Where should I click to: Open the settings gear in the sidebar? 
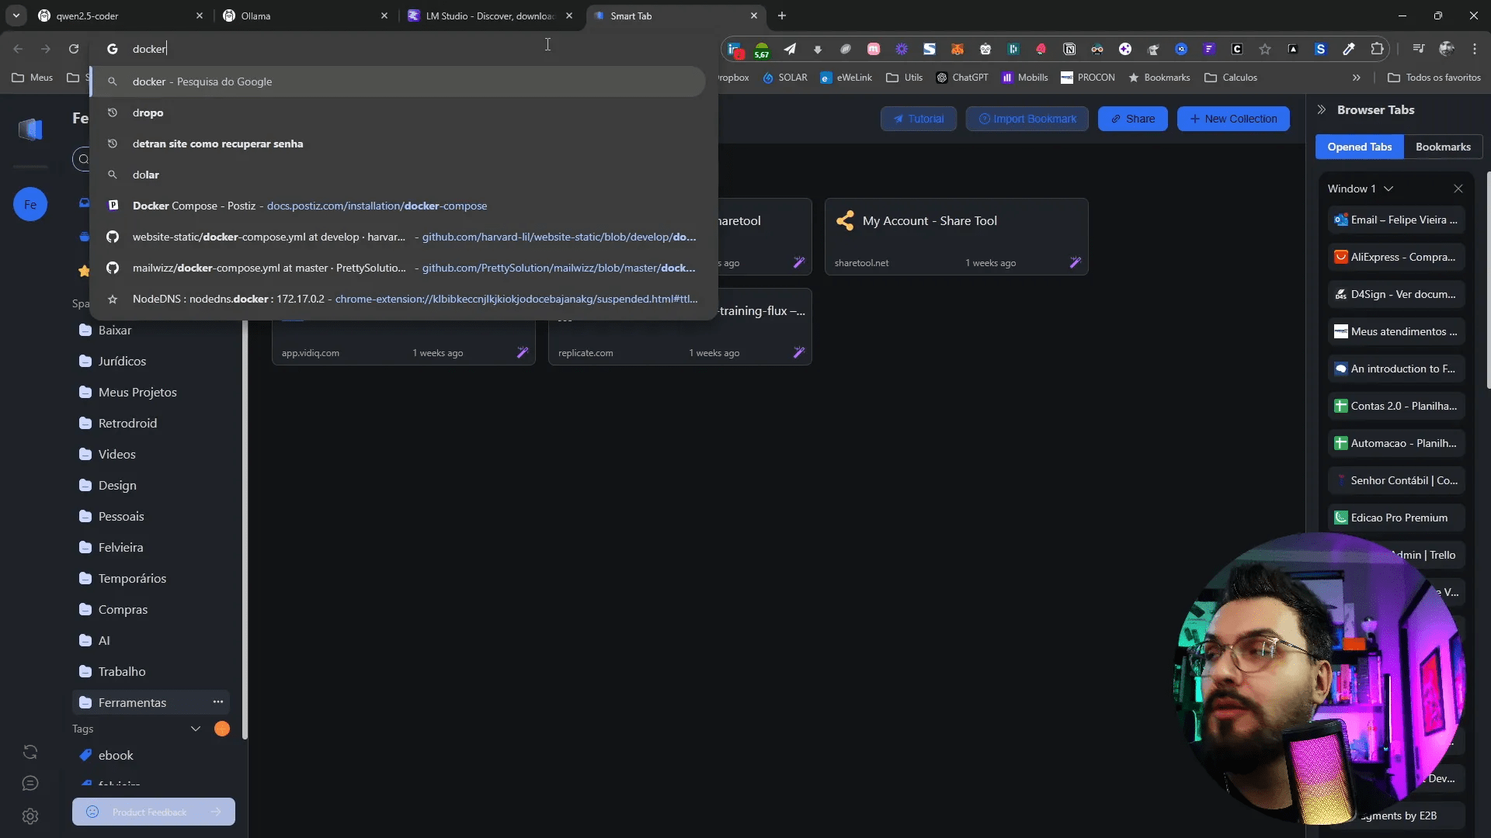30,816
